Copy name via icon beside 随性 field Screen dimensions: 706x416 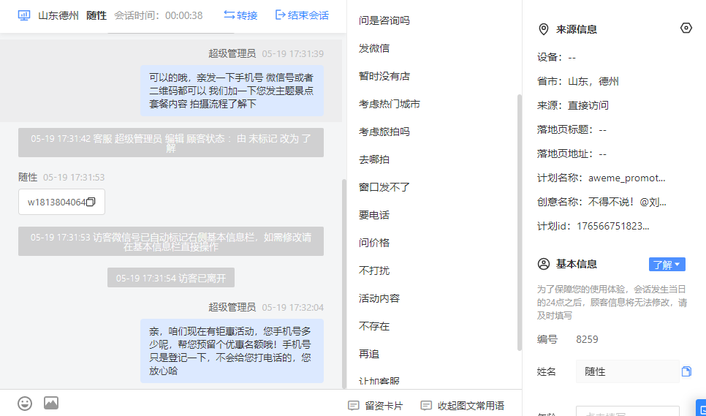686,371
